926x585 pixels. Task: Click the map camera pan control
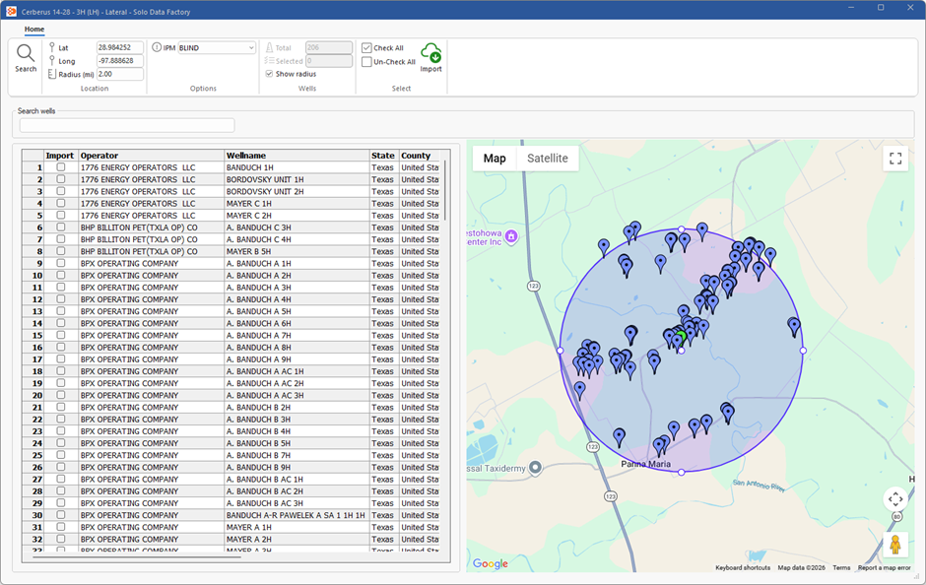tap(894, 499)
